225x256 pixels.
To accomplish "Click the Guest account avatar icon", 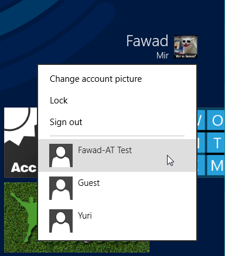I will tap(61, 188).
